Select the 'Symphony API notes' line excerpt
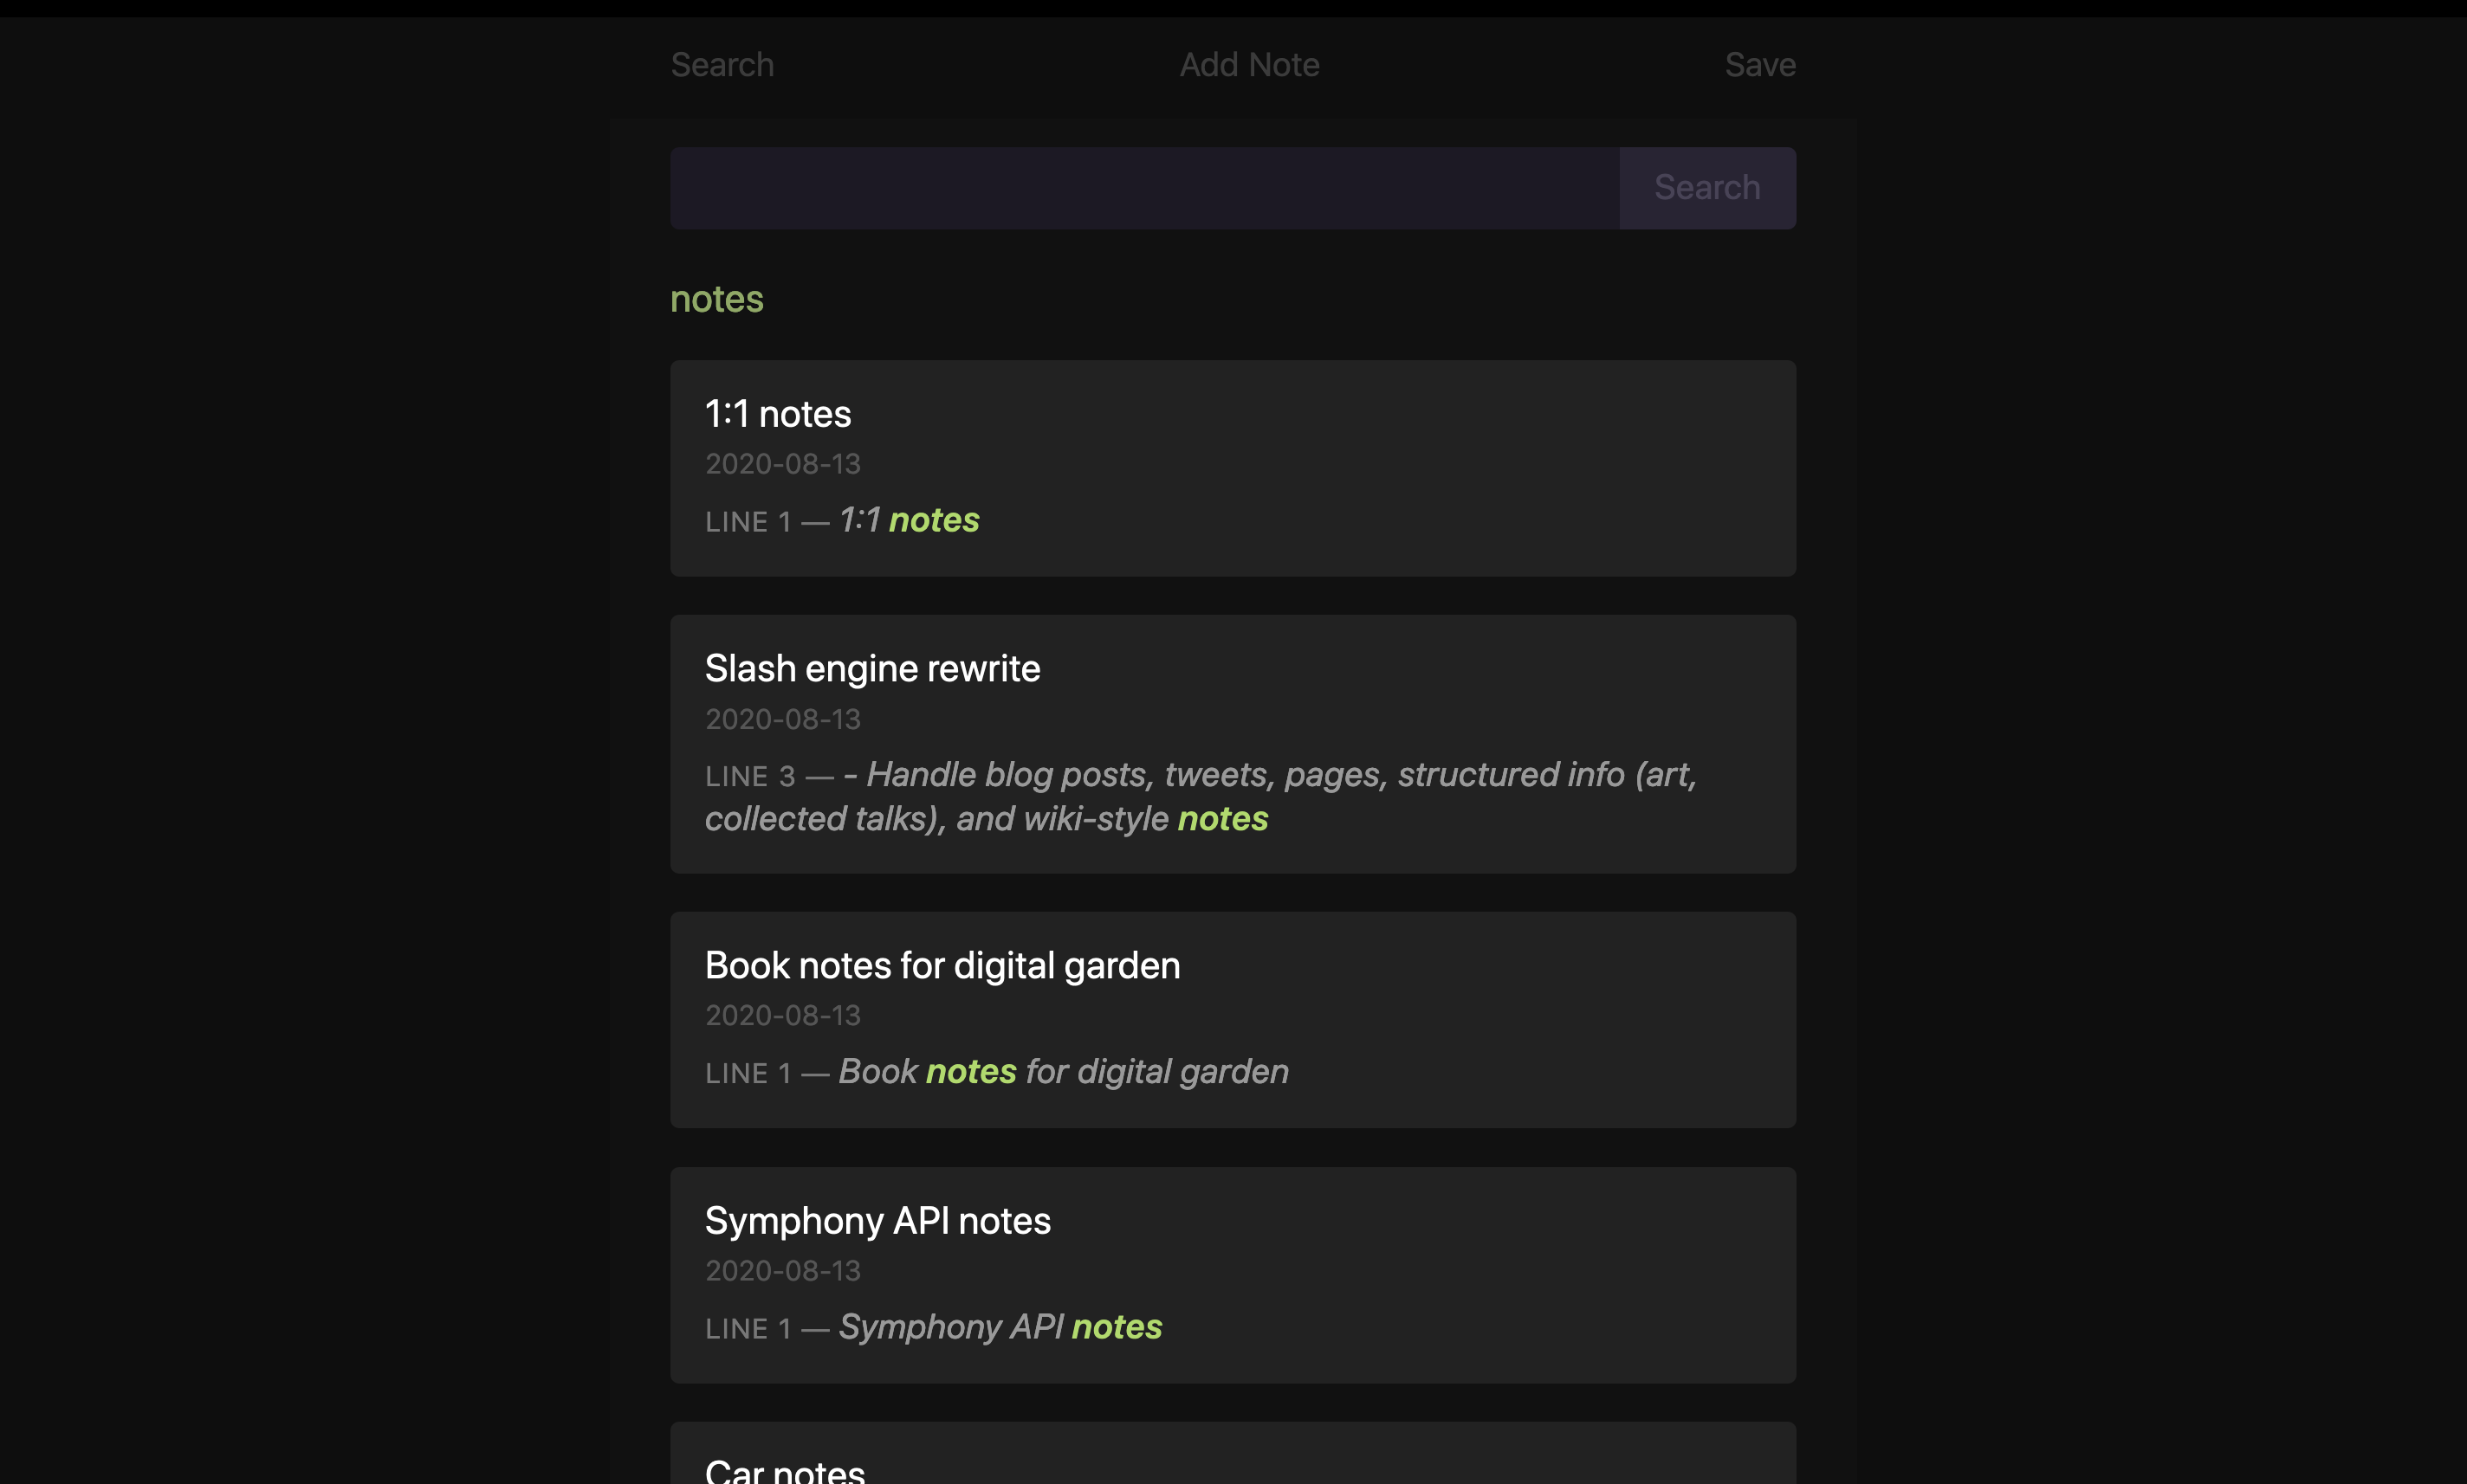Image resolution: width=2467 pixels, height=1484 pixels. pos(934,1328)
